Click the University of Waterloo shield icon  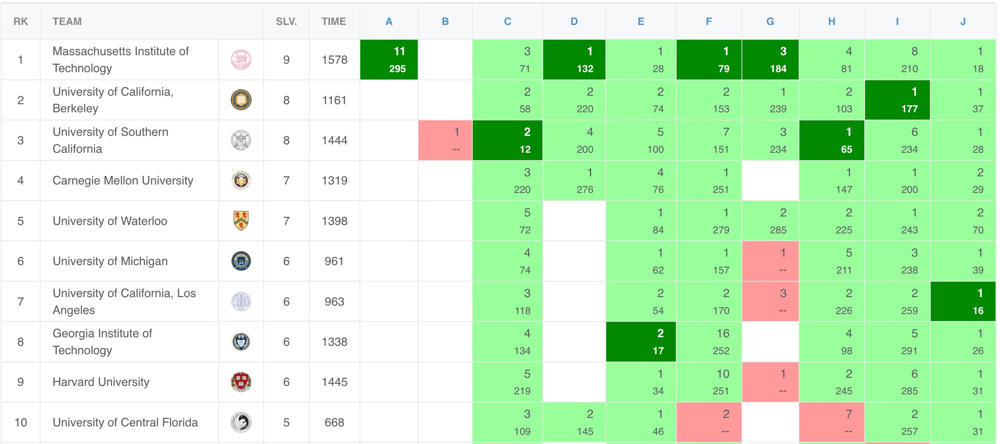[241, 221]
